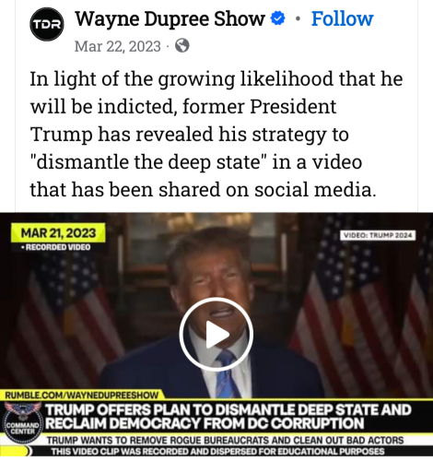Click the ROGUE BUREAUCRATS ticker line
This screenshot has height=461, width=433.
click(x=225, y=440)
